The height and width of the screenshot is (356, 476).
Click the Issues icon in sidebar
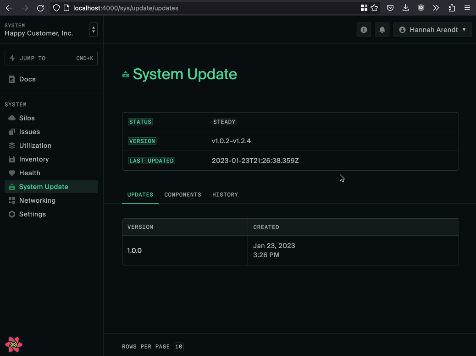pos(12,132)
